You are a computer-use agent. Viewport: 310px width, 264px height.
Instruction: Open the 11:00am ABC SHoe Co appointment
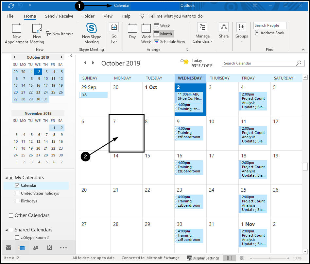[x=189, y=96]
